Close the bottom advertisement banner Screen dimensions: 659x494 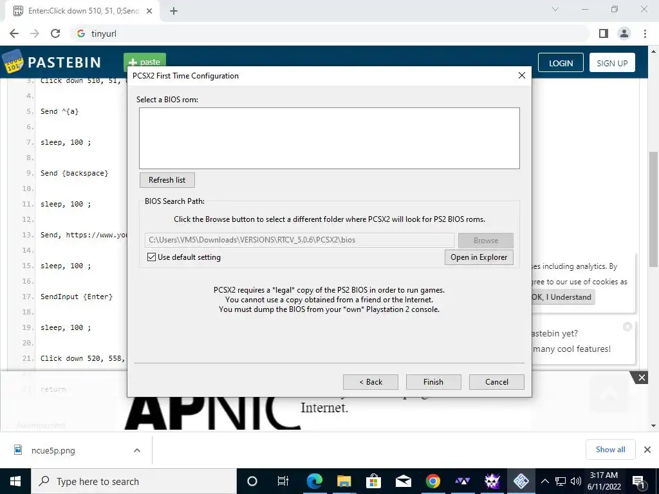point(642,378)
